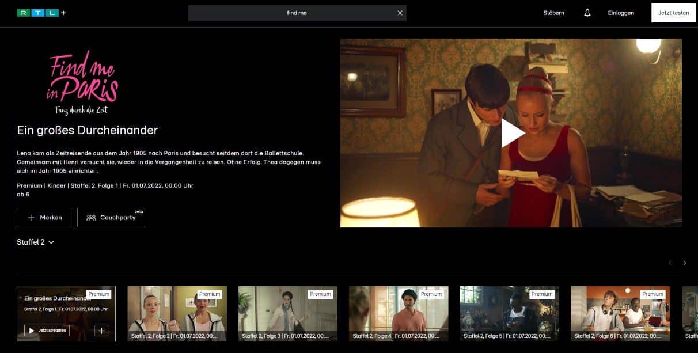Viewport: 698px width, 353px height.
Task: Start trial with Jetzt testen button
Action: pos(673,13)
